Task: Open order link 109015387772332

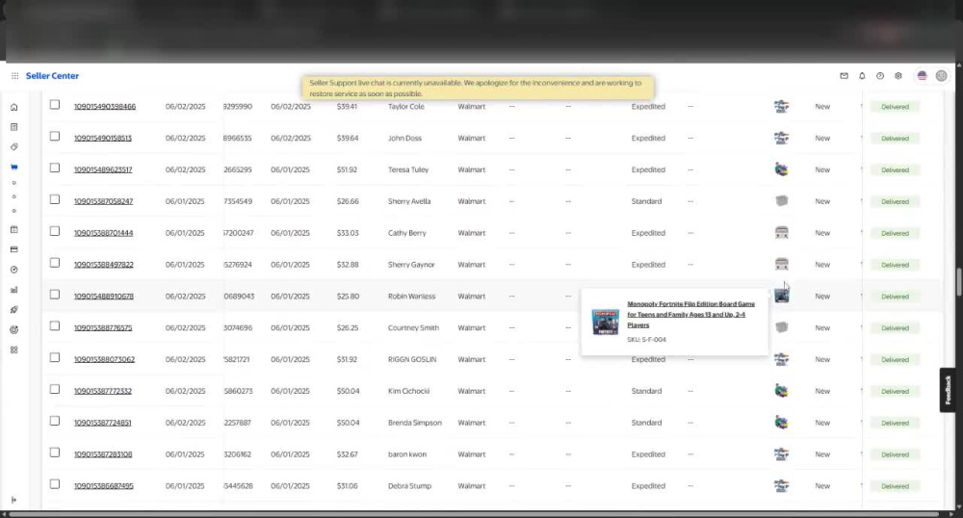Action: pos(103,391)
